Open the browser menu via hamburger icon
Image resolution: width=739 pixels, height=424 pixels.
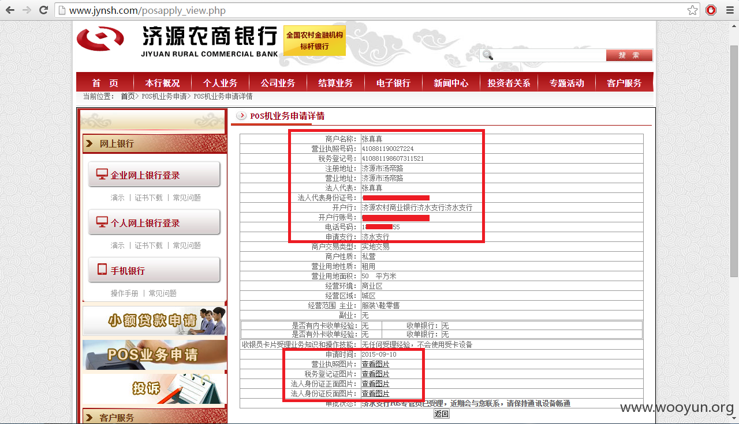729,10
